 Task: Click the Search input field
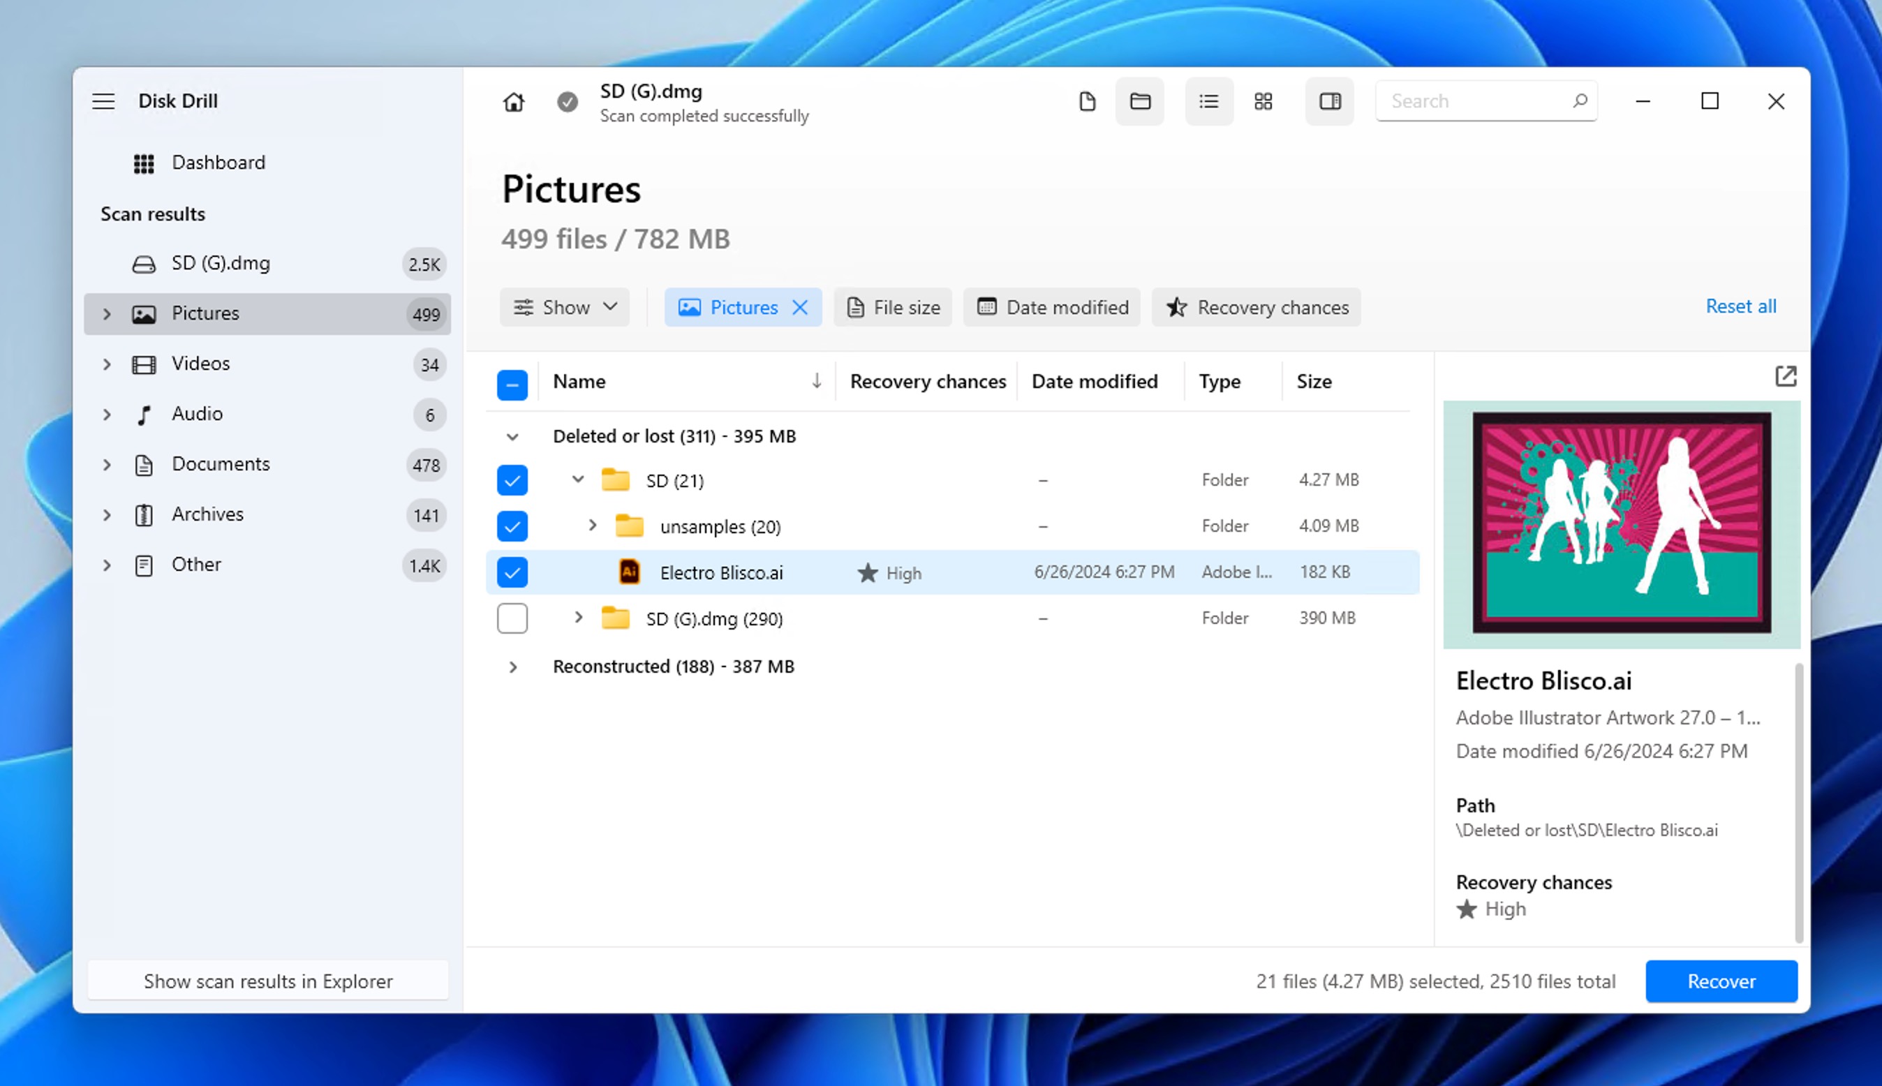point(1487,101)
